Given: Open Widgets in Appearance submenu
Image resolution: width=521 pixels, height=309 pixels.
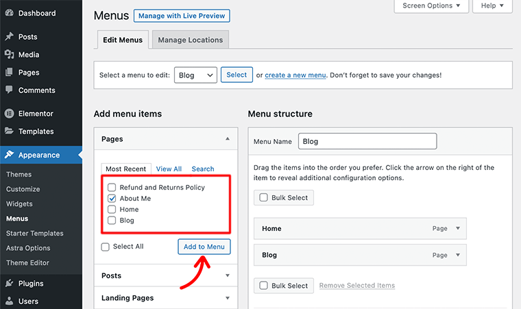Looking at the screenshot, I should (19, 203).
